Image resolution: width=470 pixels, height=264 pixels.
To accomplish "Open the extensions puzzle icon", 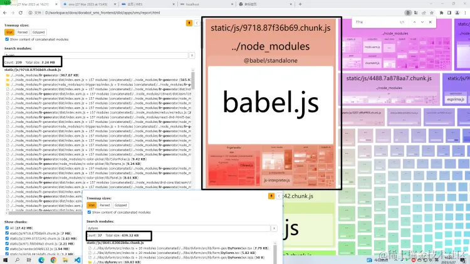I will pyautogui.click(x=442, y=13).
